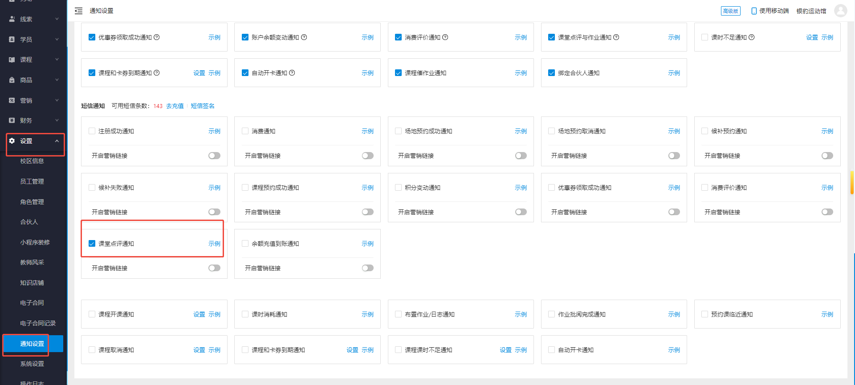Open 电子合同 in the sidebar
This screenshot has width=855, height=385.
pos(32,303)
